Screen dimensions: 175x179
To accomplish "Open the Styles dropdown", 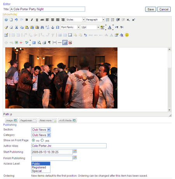I will point(75,20).
